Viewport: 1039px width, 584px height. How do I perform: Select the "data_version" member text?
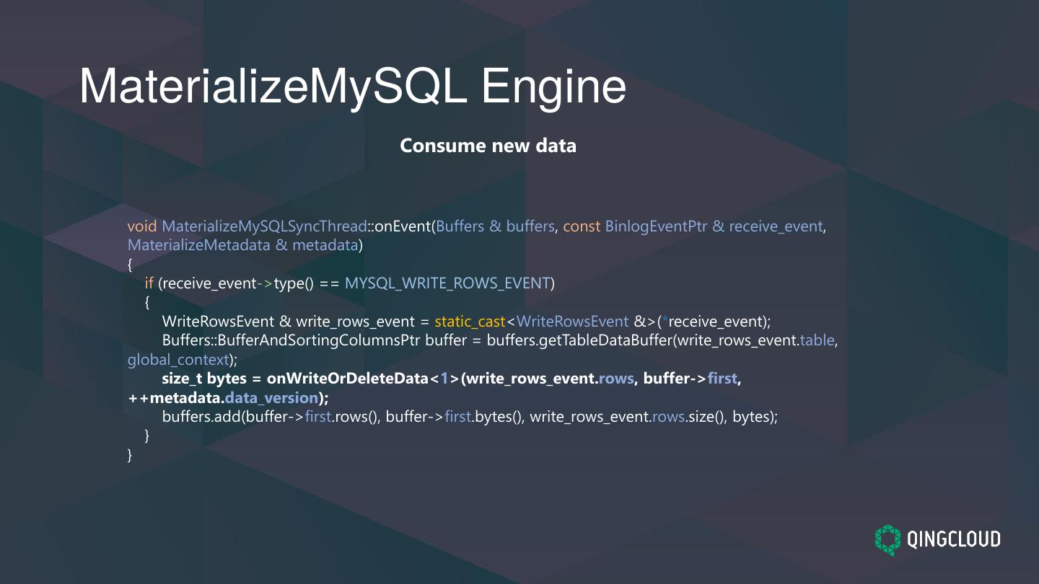[271, 398]
